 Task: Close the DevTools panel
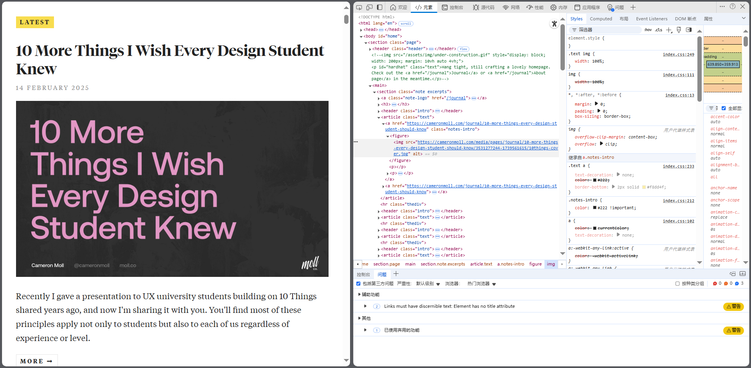pyautogui.click(x=742, y=7)
